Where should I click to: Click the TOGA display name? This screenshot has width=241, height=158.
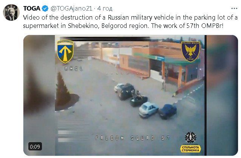click(32, 8)
